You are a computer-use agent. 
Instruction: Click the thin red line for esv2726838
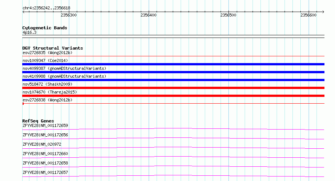[173, 104]
